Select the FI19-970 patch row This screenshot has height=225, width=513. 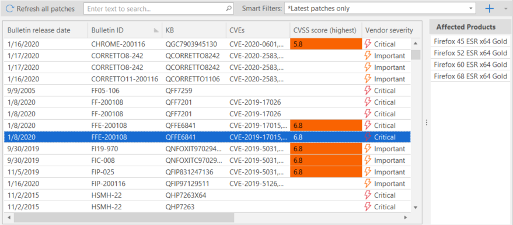point(207,149)
